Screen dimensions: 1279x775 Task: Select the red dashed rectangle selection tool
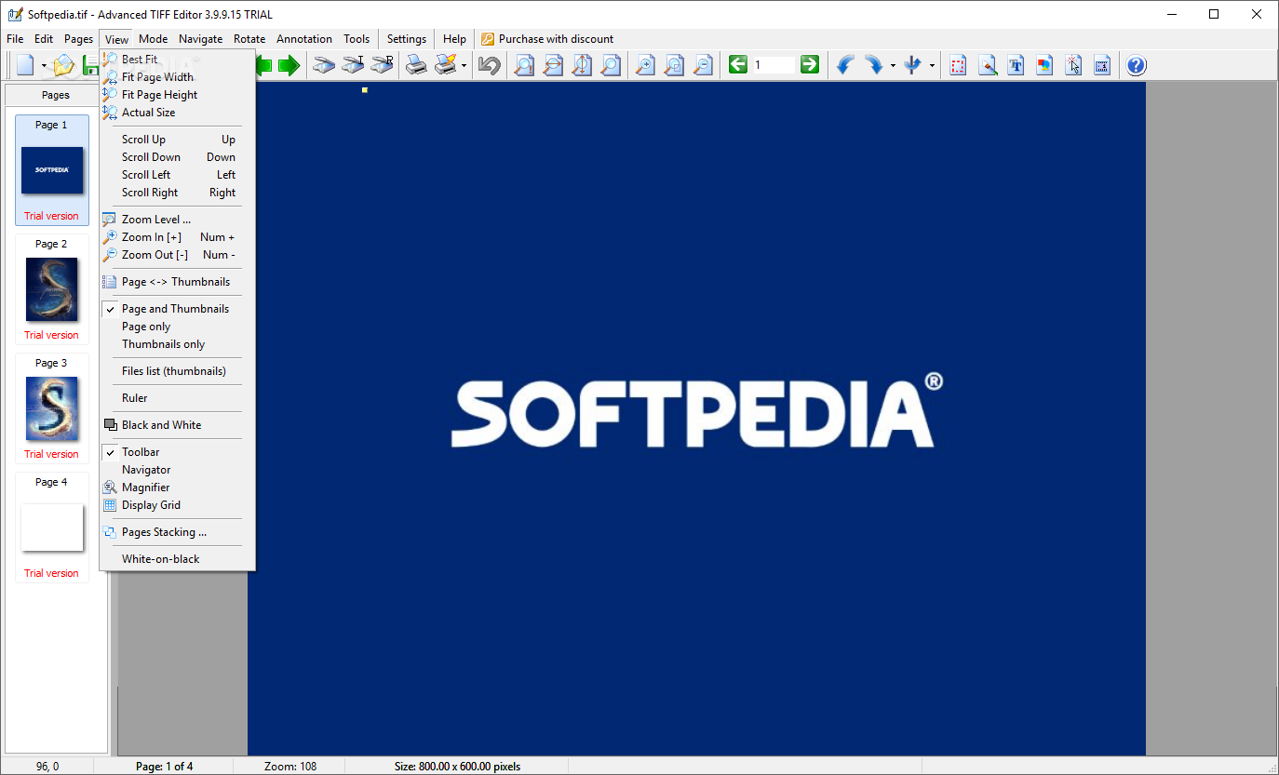[x=958, y=65]
